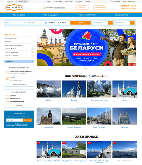
Task: Click search icon next to tour name field
Action: [x=110, y=23]
